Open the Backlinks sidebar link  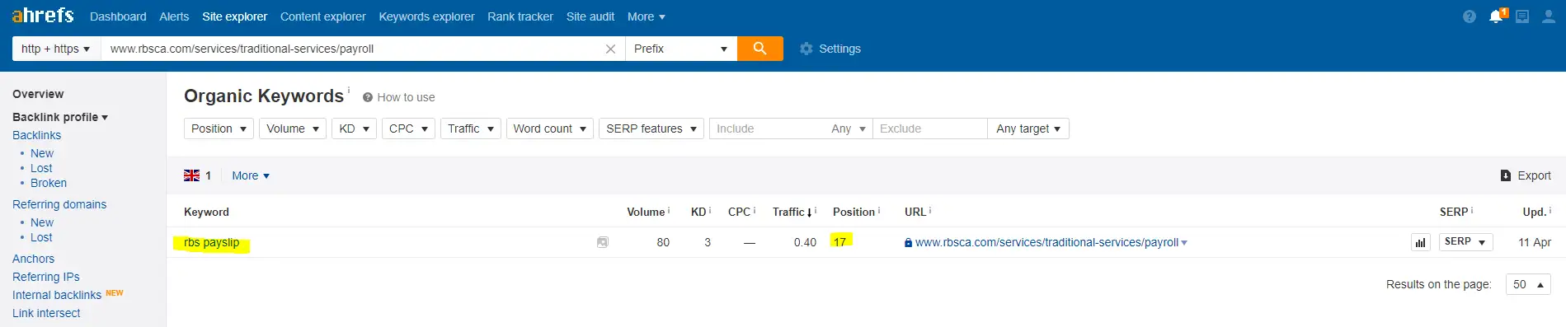coord(36,135)
